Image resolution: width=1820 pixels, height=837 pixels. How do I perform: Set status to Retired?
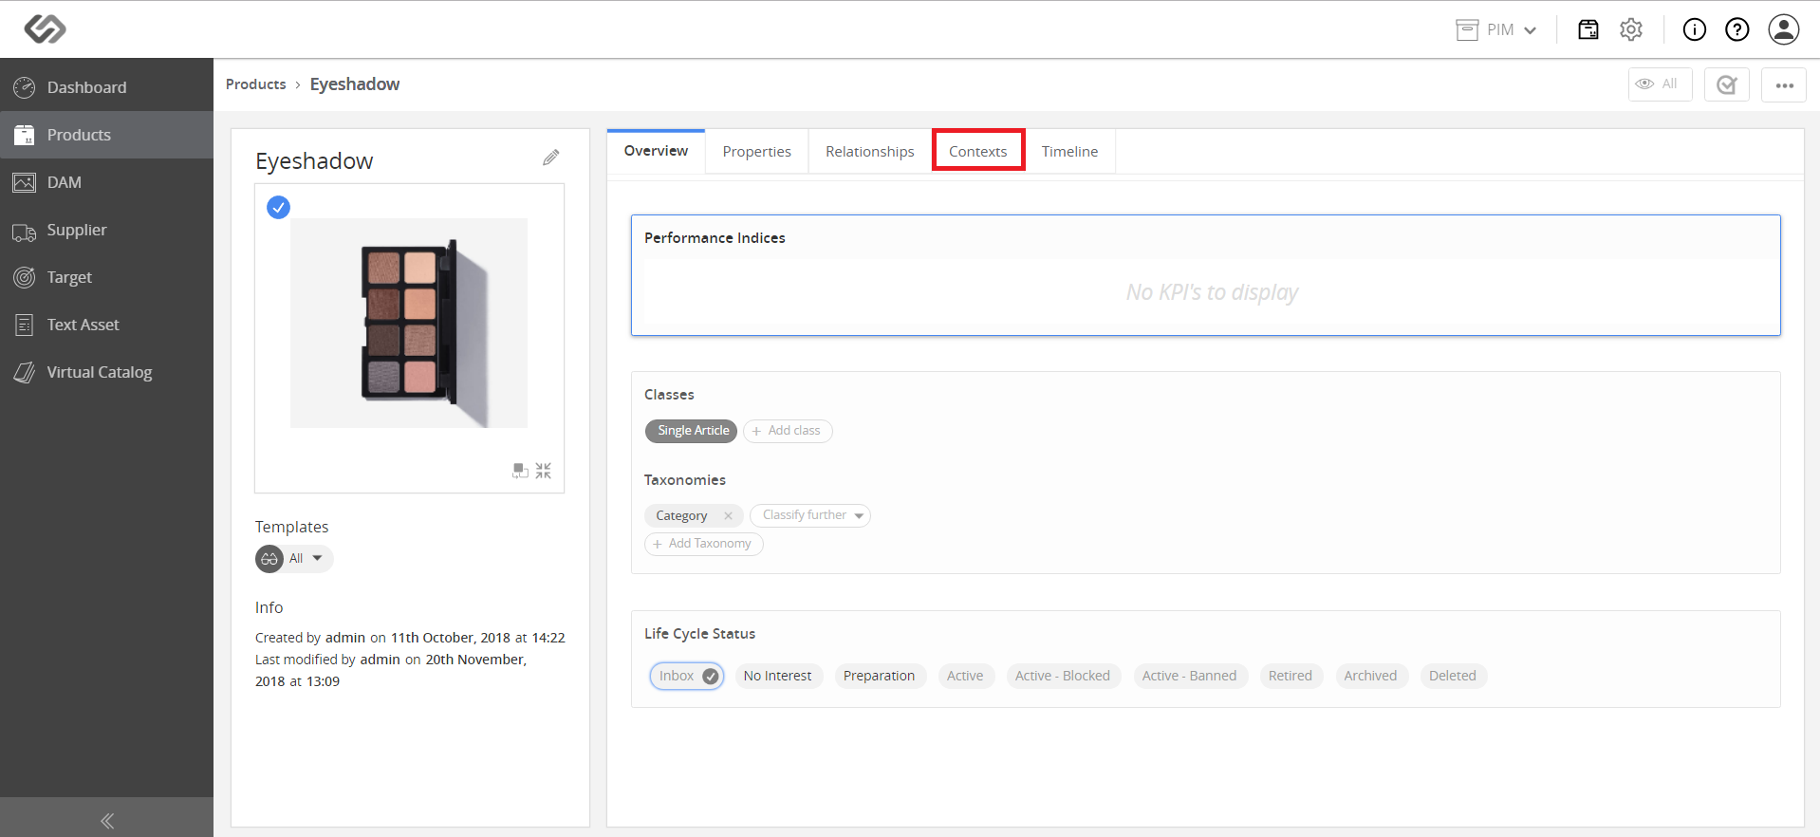click(1291, 676)
